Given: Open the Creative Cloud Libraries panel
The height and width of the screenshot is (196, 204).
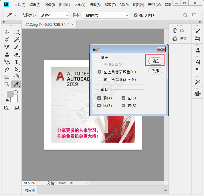Looking at the screenshot, I should [197, 94].
